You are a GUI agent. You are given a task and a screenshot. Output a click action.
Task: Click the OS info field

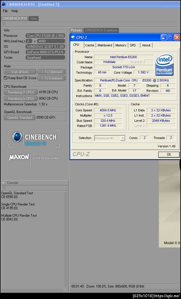[45, 46]
